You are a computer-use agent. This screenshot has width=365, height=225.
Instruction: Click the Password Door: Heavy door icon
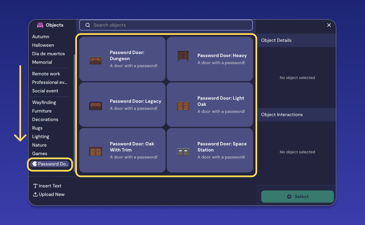tap(183, 55)
